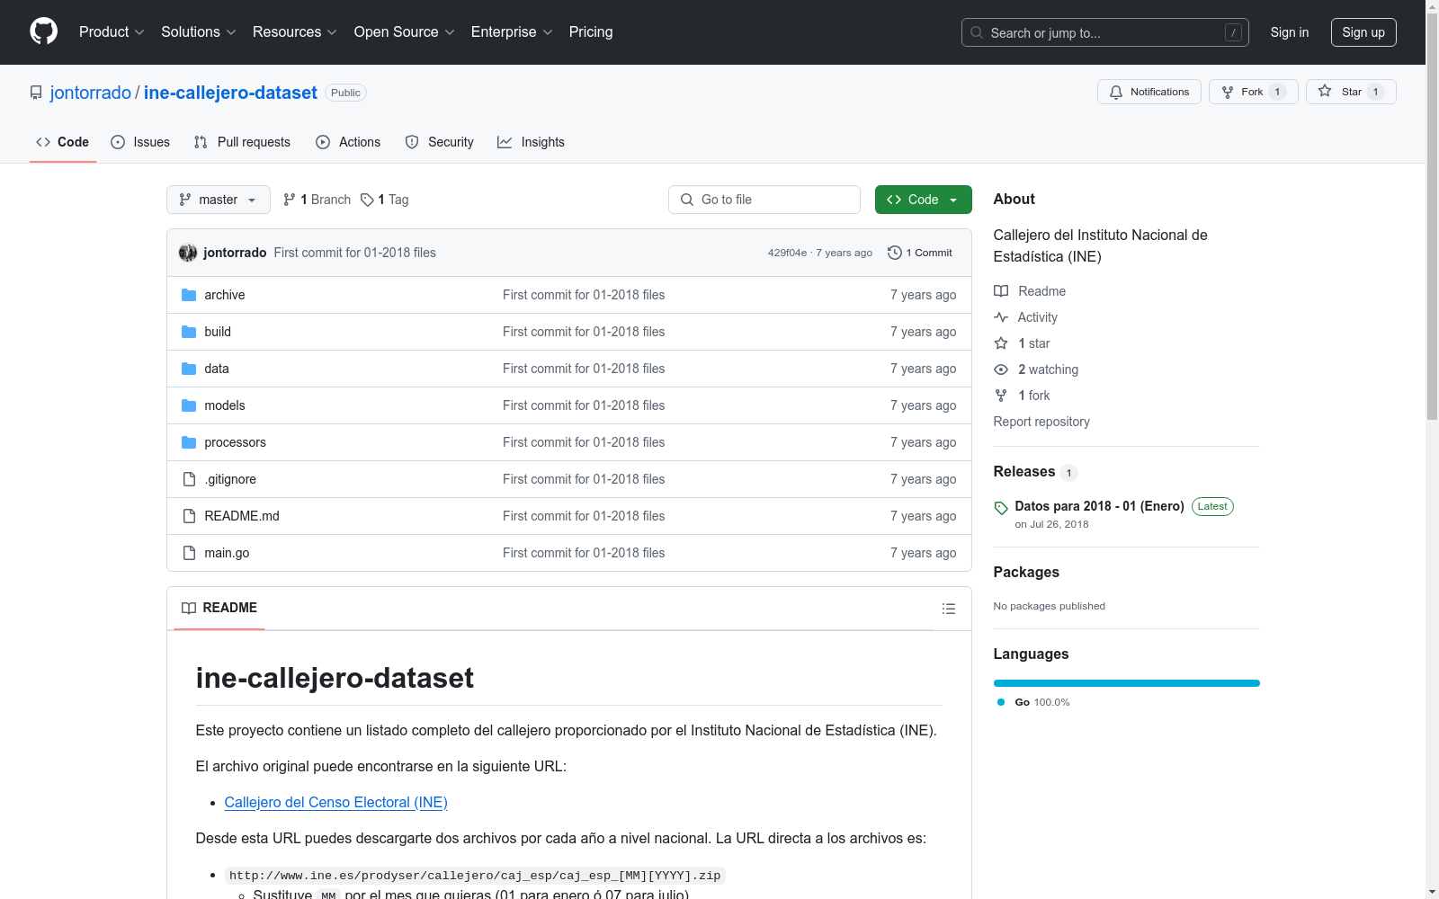This screenshot has height=899, width=1439.
Task: Open the Insights tab
Action: tap(531, 142)
